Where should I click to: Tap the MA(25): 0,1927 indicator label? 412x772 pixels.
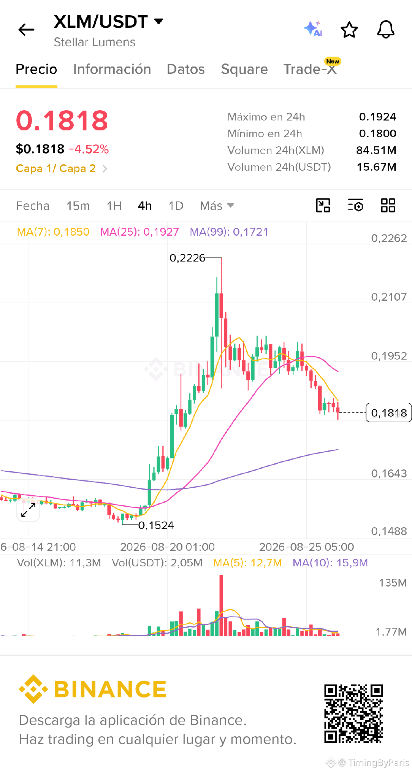coord(139,232)
